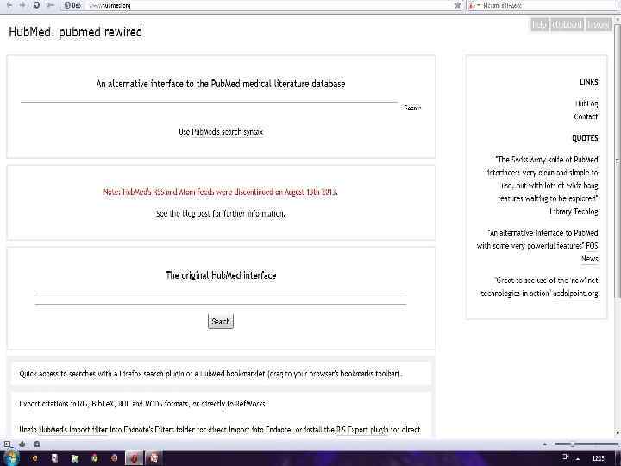Open the third pinned taskbar app icon

[x=74, y=458]
